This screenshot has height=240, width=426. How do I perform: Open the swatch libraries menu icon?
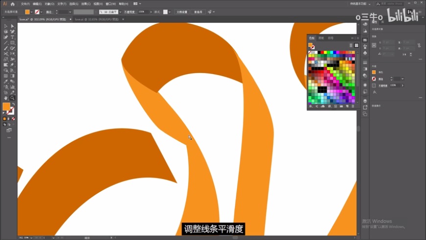coord(311,106)
